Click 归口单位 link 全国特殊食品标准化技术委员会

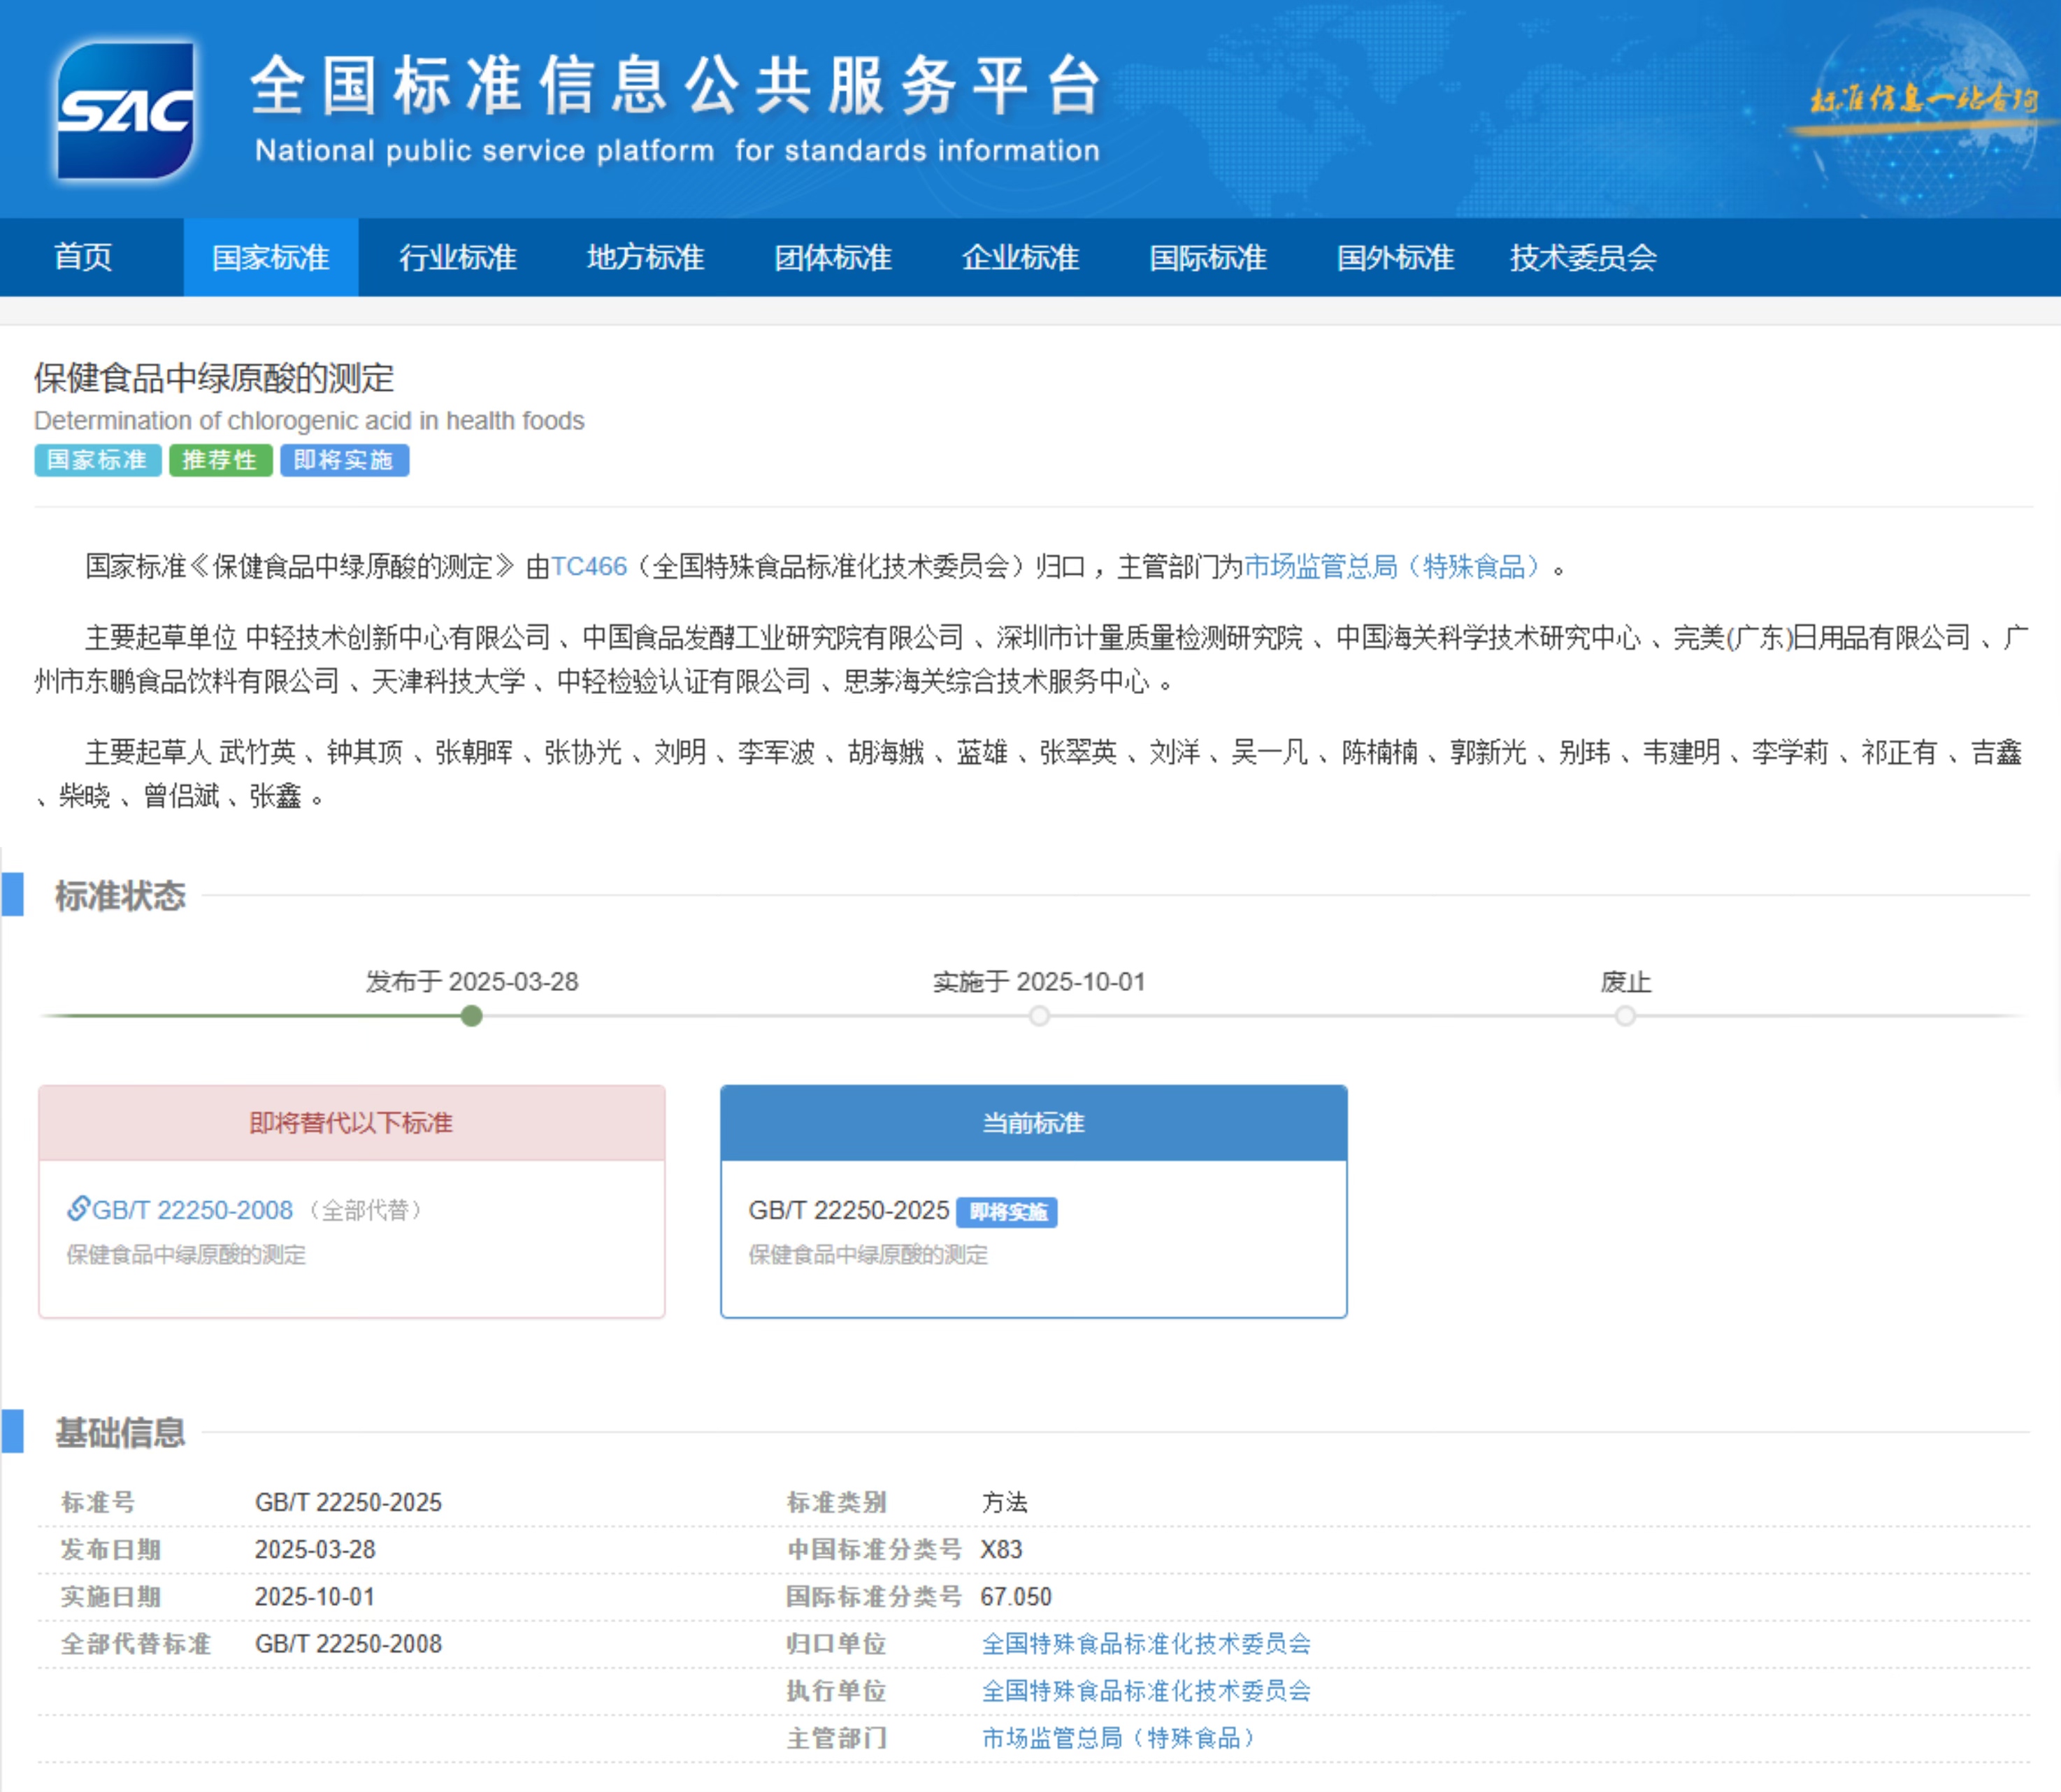click(1146, 1644)
